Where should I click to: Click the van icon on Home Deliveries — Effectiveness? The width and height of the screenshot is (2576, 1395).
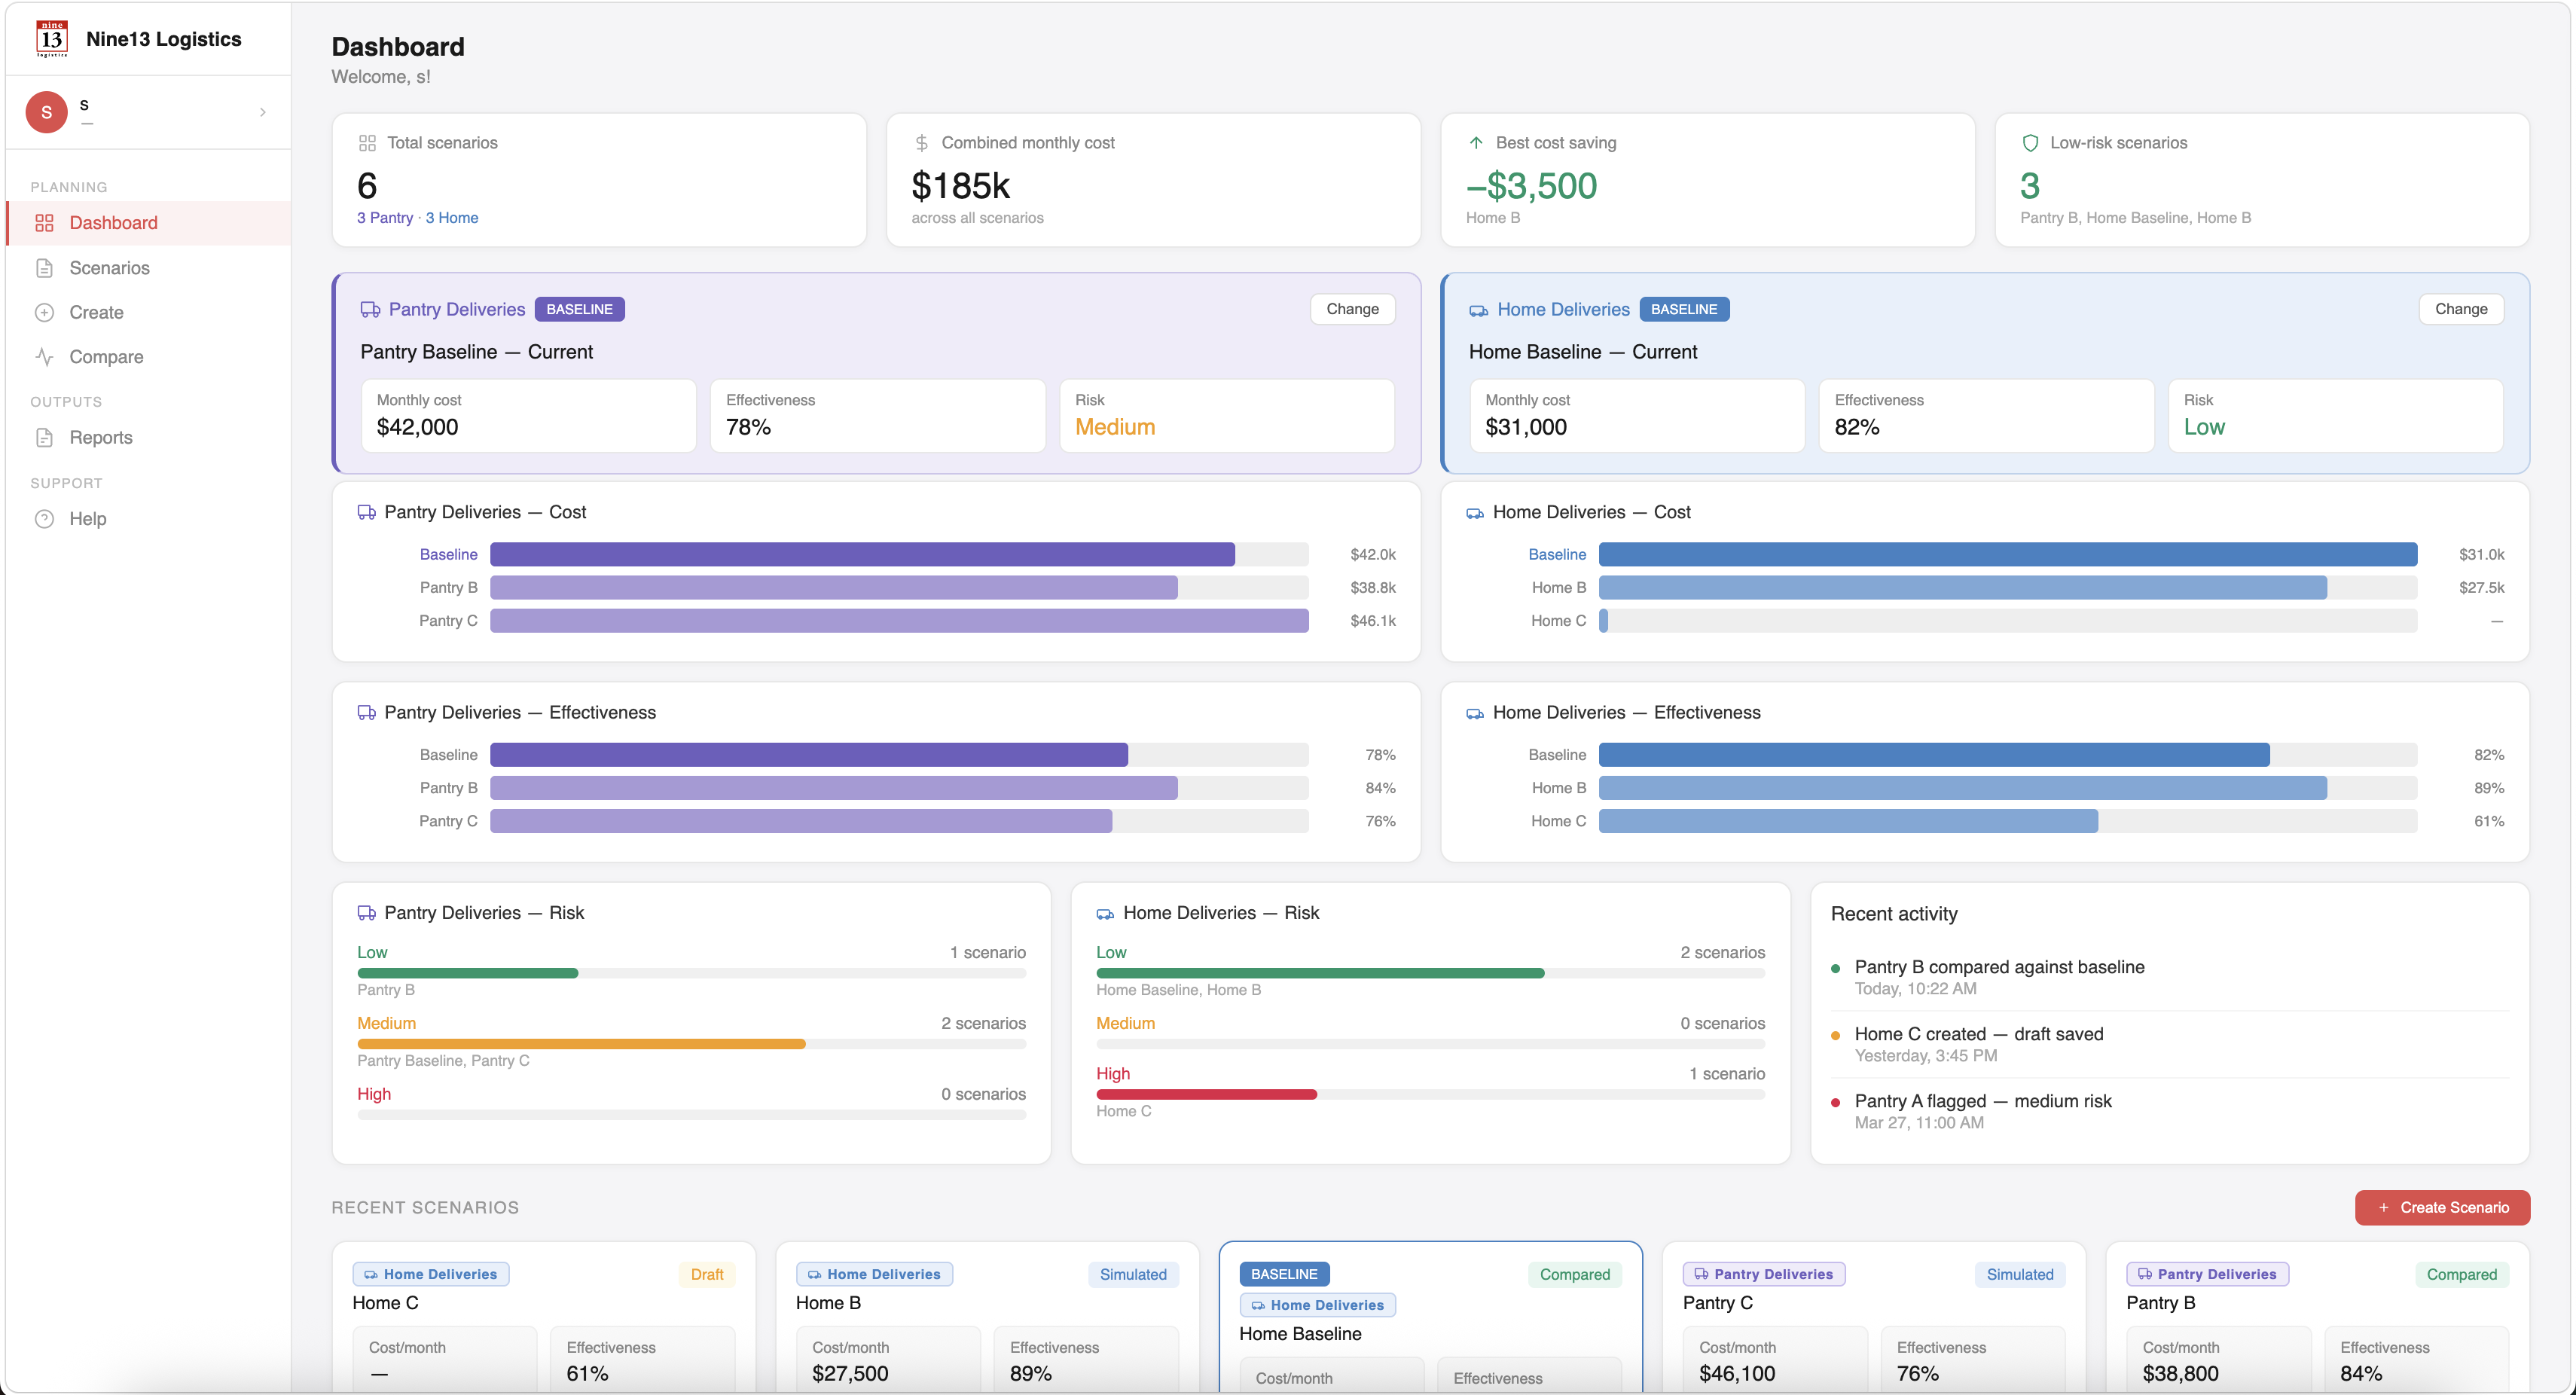[1475, 713]
